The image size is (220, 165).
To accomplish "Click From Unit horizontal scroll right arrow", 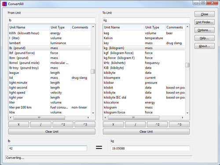I will (x=88, y=117).
